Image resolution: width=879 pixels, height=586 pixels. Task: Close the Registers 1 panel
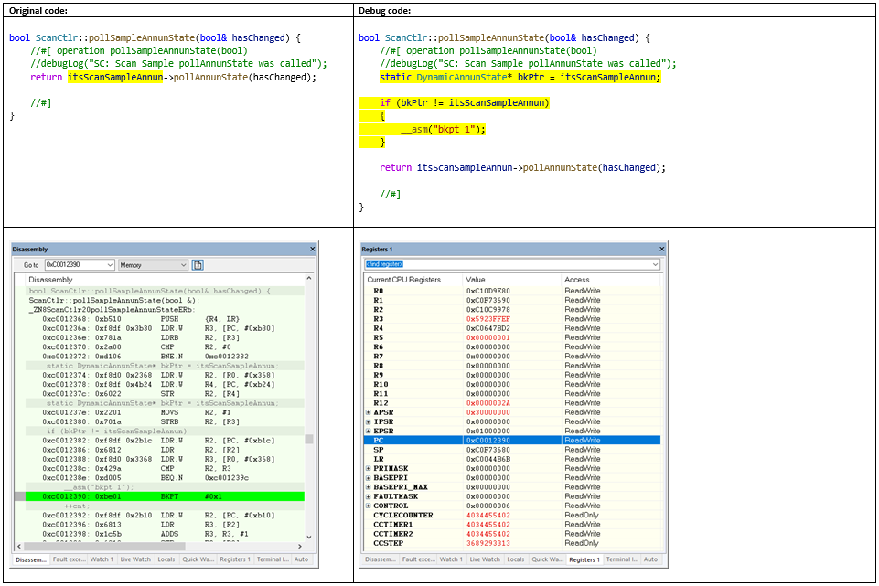coord(661,250)
